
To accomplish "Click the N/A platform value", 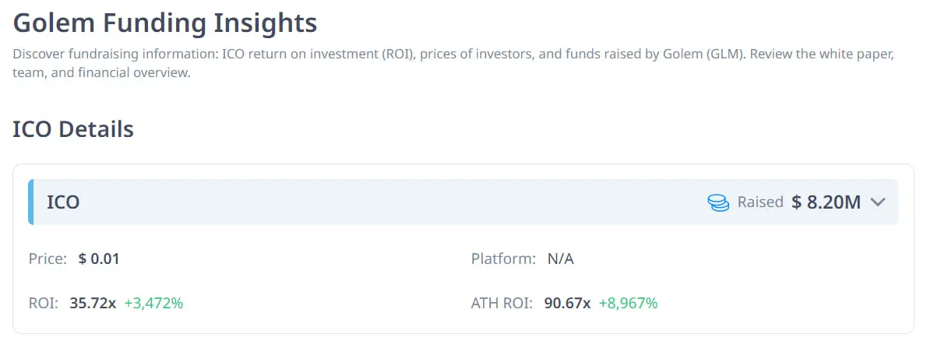I will click(x=561, y=259).
